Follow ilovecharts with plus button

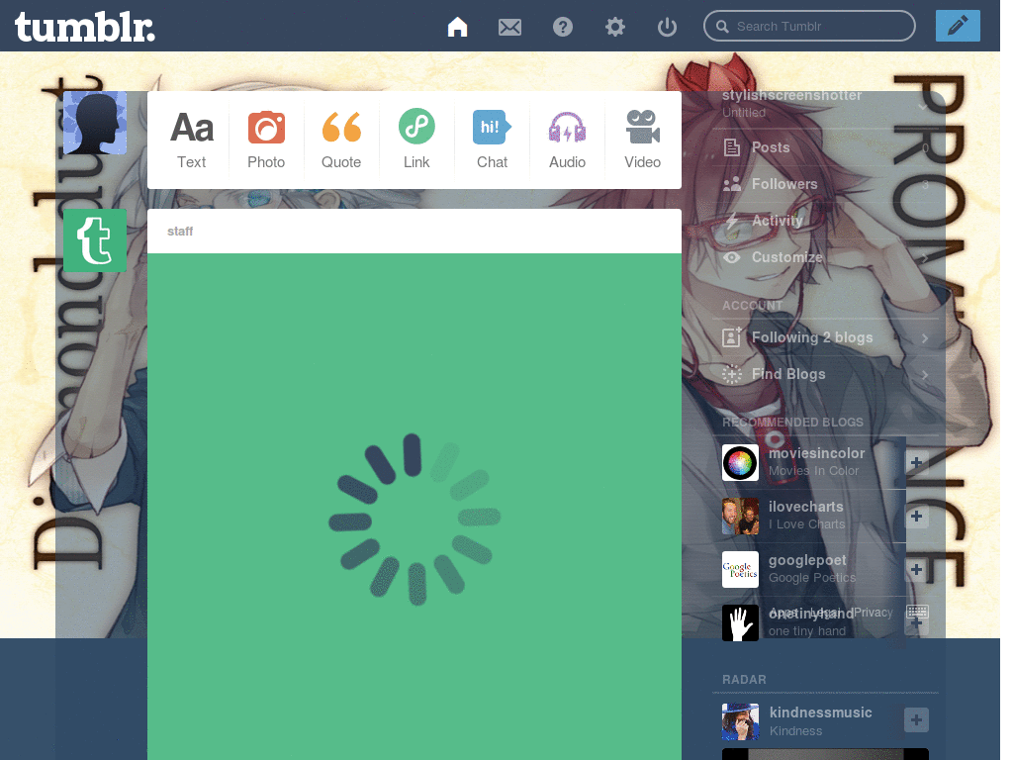[x=916, y=517]
